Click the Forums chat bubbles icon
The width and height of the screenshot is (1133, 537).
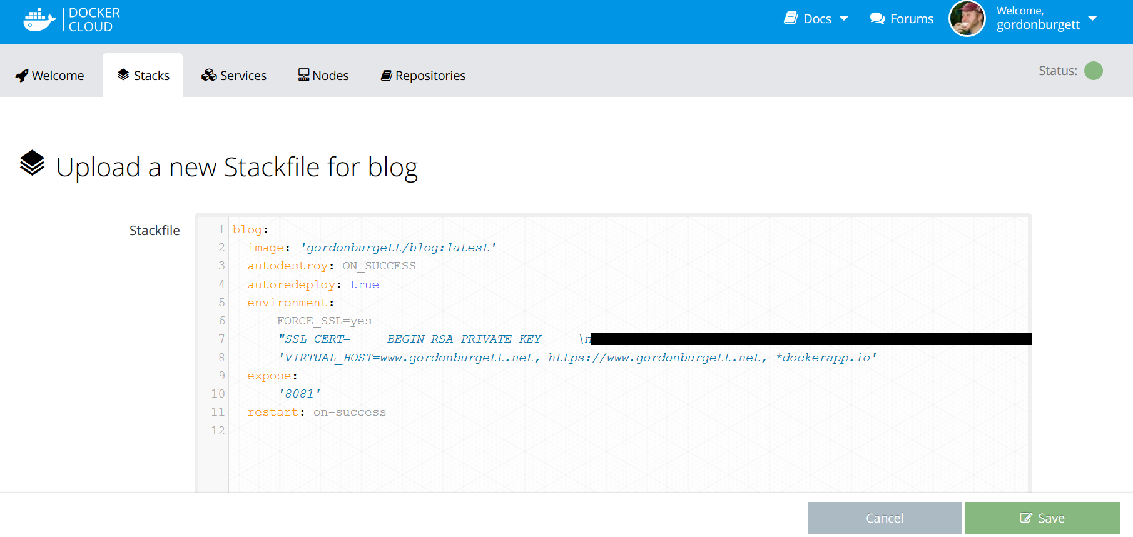click(x=877, y=19)
